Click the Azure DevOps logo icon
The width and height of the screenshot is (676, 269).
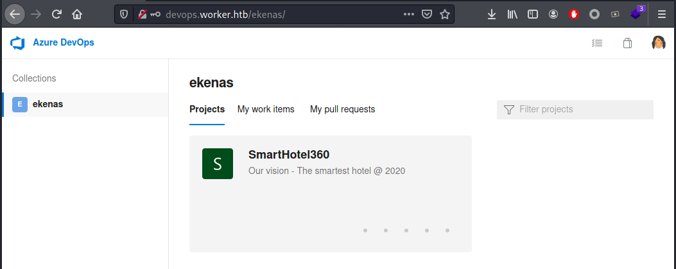pos(18,43)
